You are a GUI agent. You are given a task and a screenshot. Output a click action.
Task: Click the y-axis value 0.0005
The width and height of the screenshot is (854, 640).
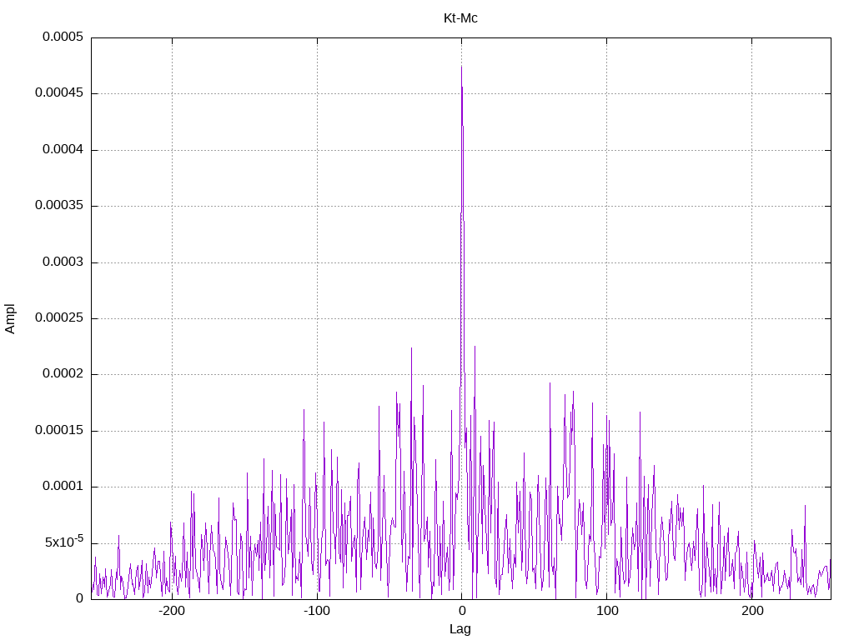(x=63, y=37)
